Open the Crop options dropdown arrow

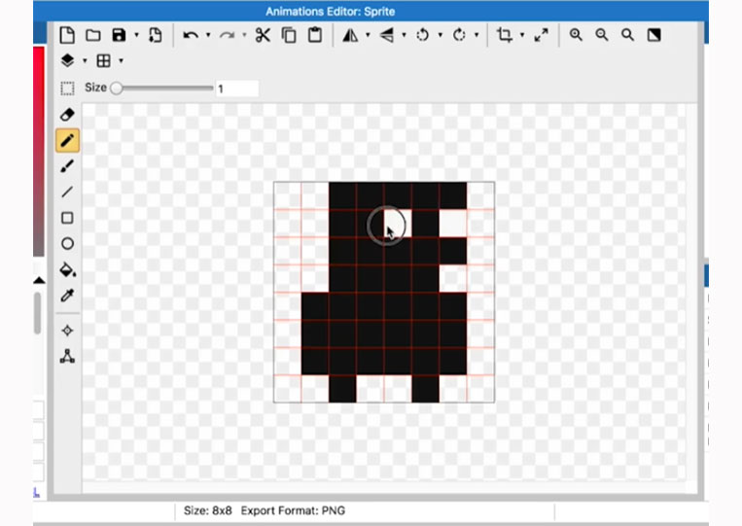522,35
